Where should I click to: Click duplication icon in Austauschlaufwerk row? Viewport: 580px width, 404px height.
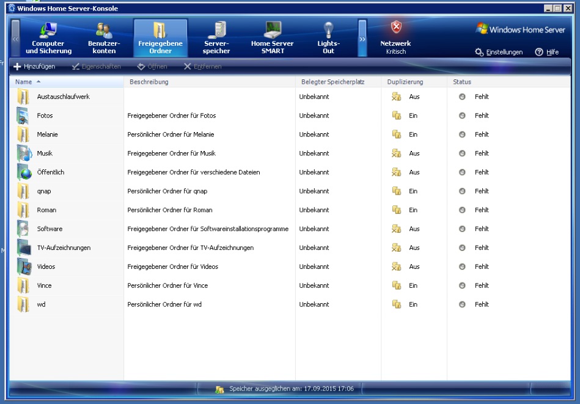[x=396, y=97]
